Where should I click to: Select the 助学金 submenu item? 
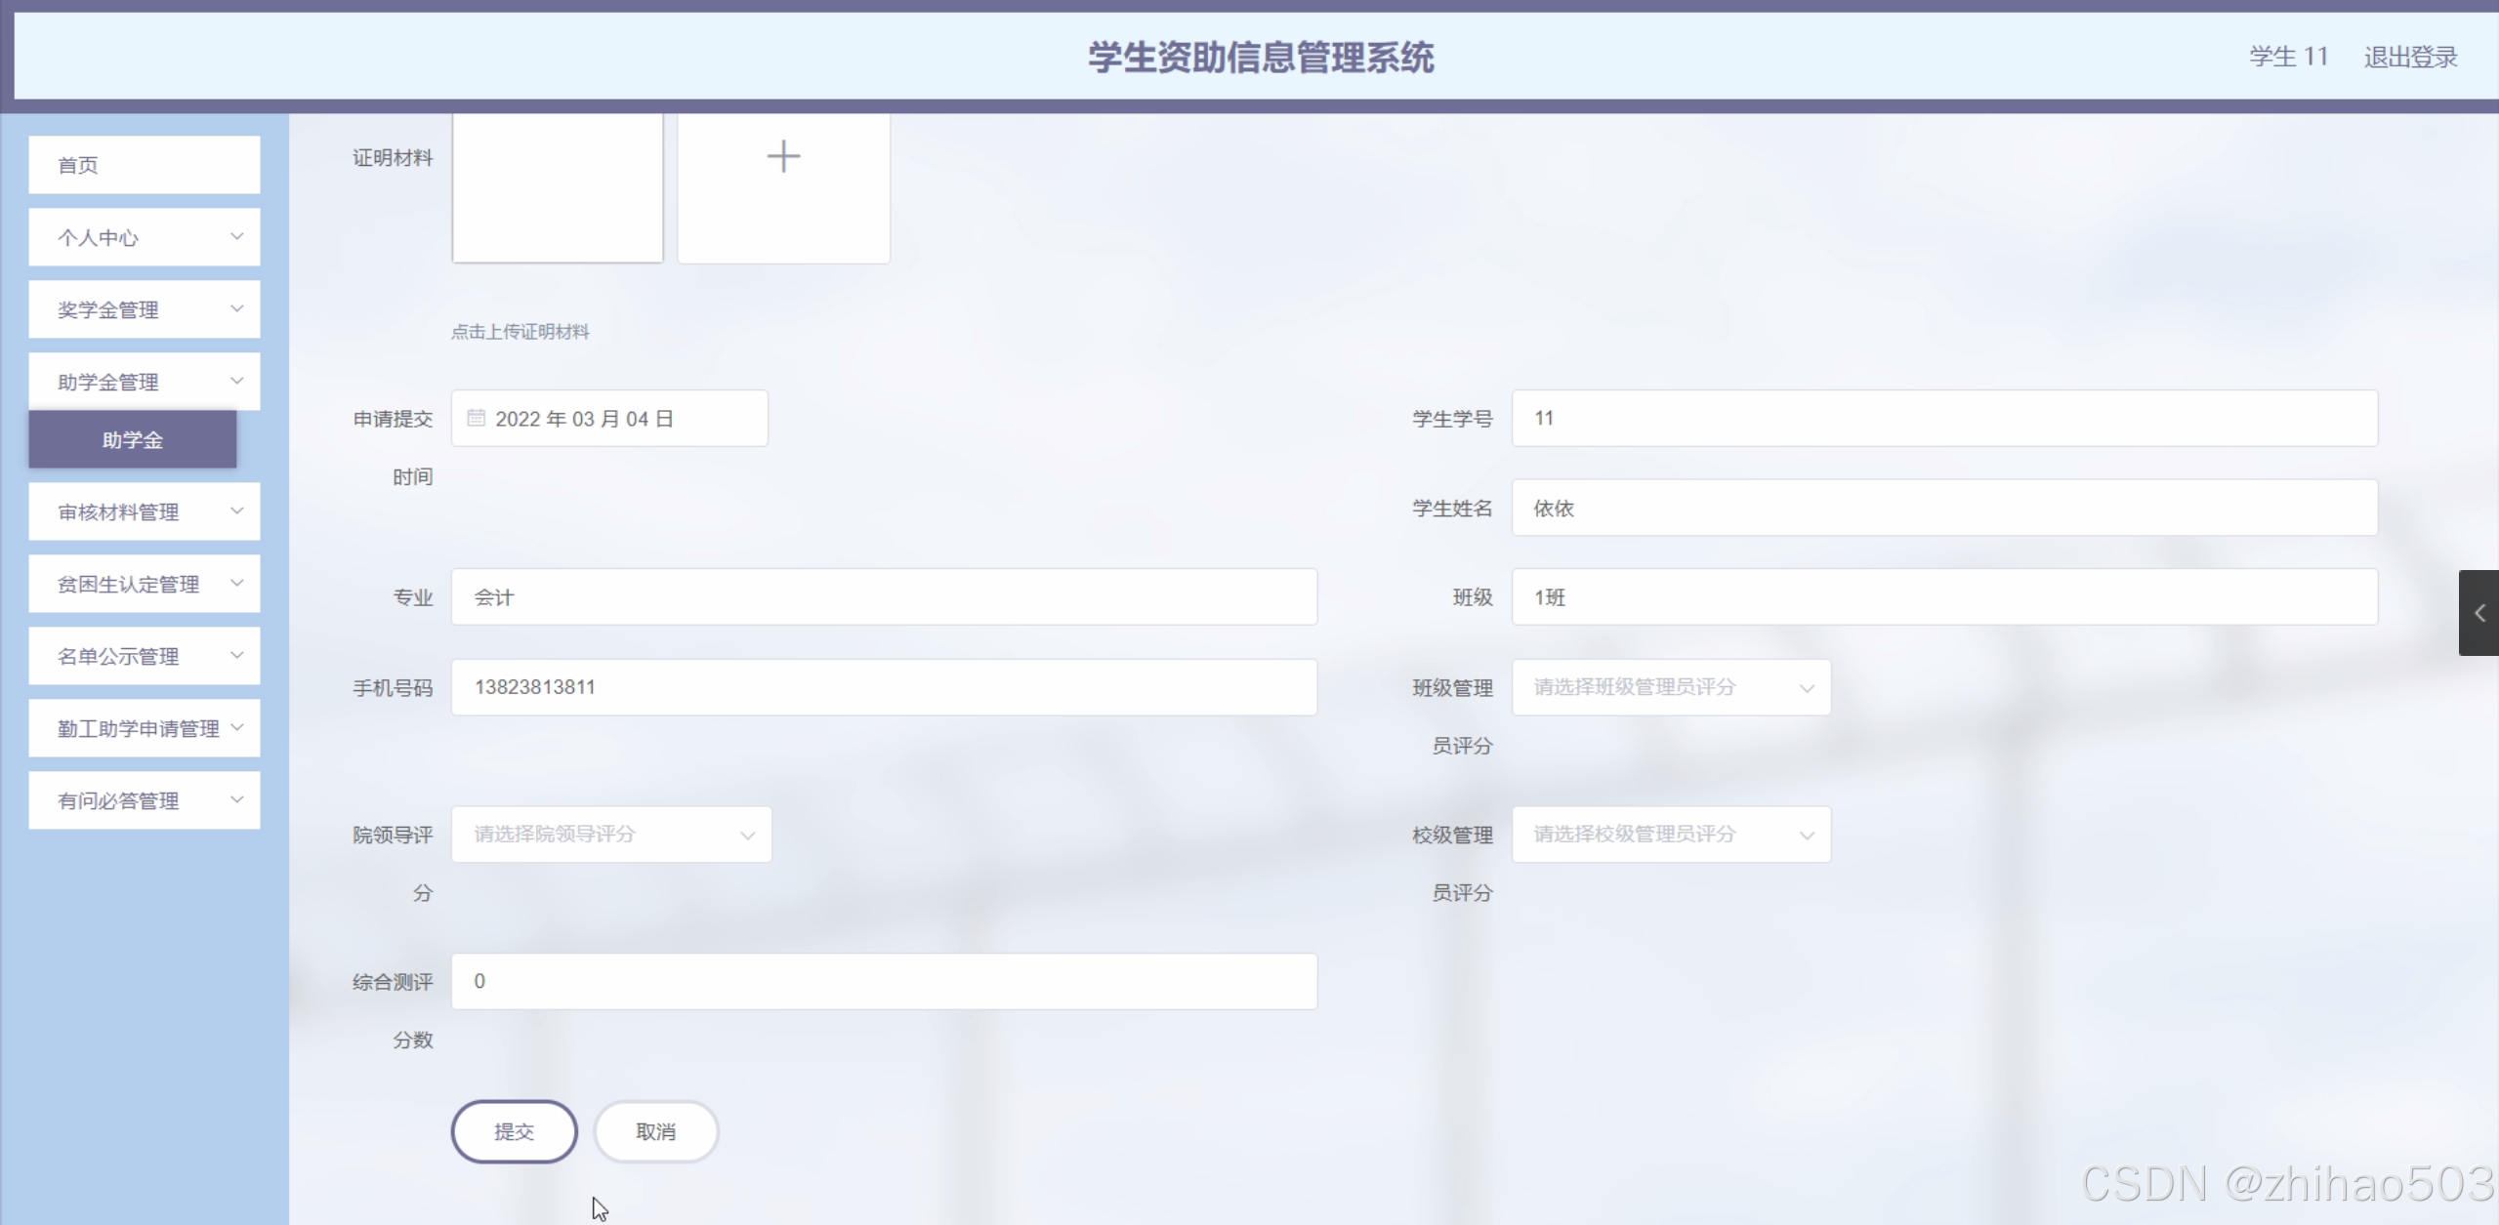tap(133, 440)
